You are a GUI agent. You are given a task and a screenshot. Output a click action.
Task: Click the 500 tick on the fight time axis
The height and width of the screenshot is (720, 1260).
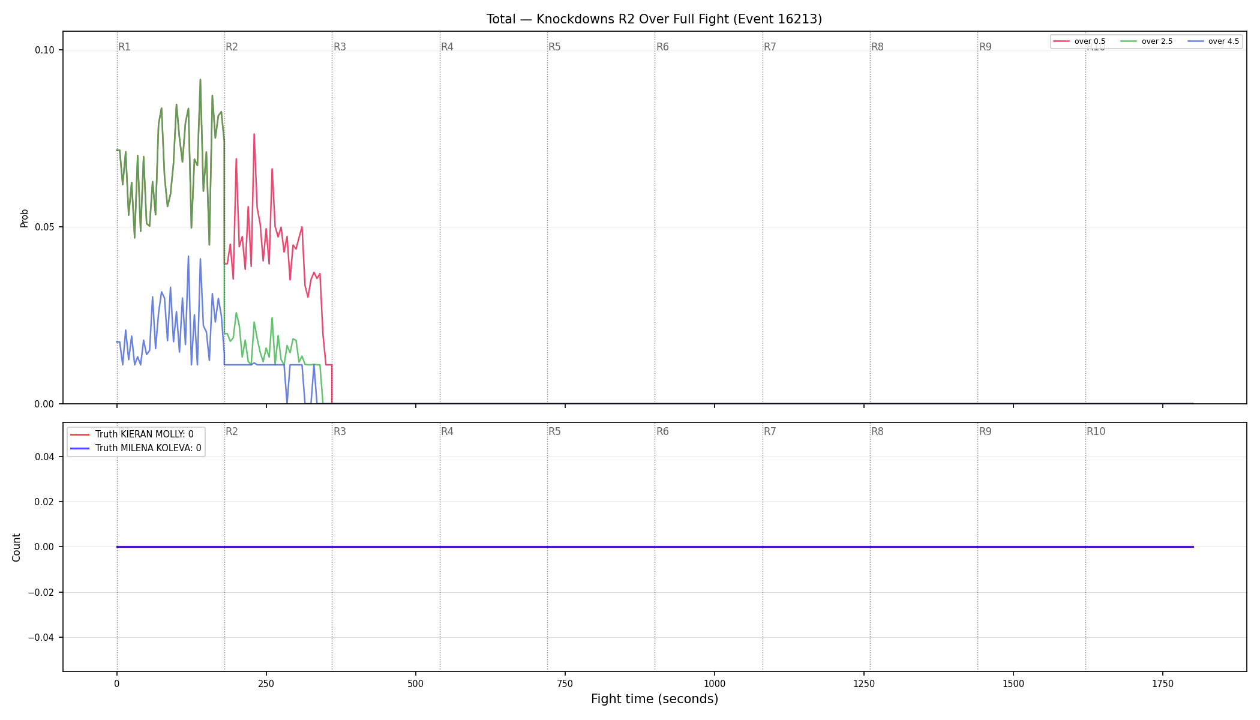pyautogui.click(x=416, y=683)
